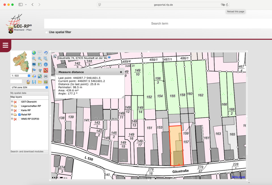The image size is (272, 185).
Task: Open the UTM zone 32N dropdown
Action: [29, 87]
